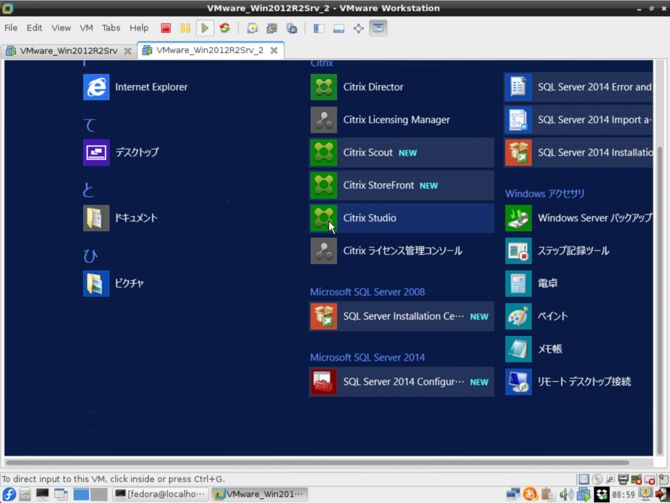The image size is (670, 503).
Task: Click the と alphabet heading
Action: pos(88,190)
